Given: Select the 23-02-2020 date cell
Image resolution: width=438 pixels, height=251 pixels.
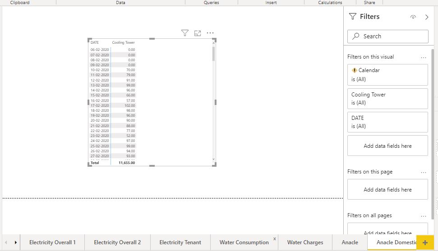Looking at the screenshot, I should [x=100, y=136].
